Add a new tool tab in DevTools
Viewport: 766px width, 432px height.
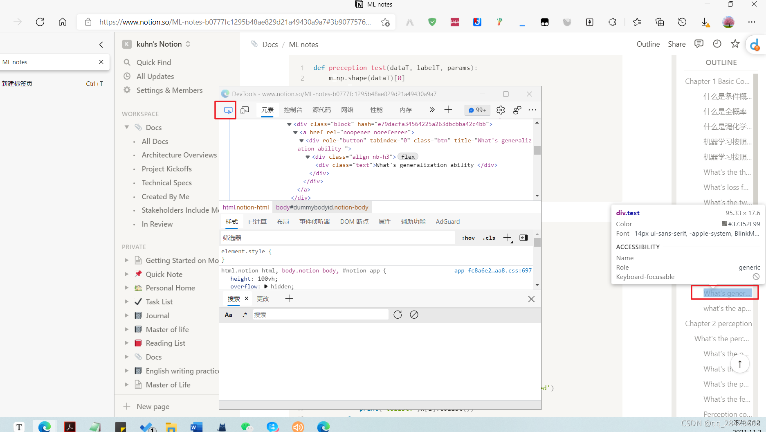click(448, 110)
